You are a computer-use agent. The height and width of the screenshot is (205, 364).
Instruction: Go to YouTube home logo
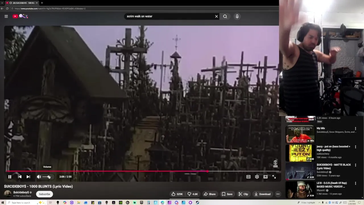(x=20, y=16)
